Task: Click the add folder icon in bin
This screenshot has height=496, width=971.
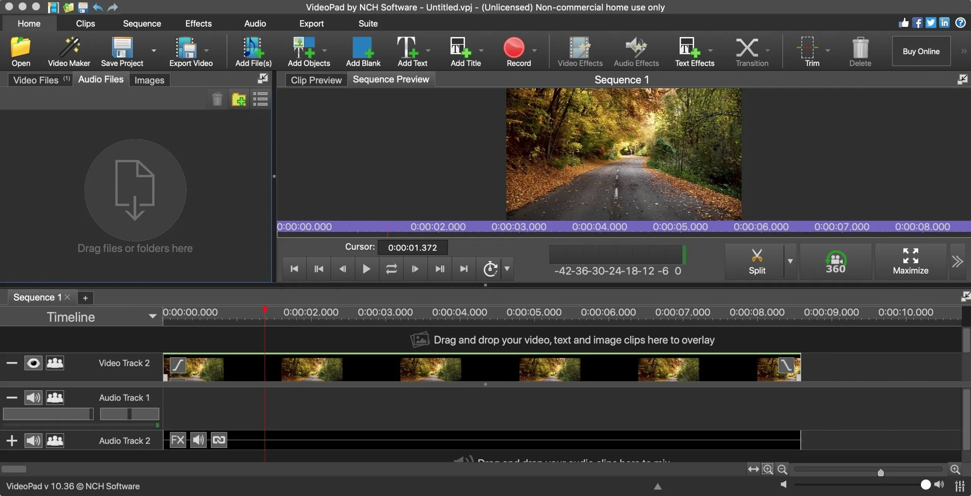Action: (x=239, y=100)
